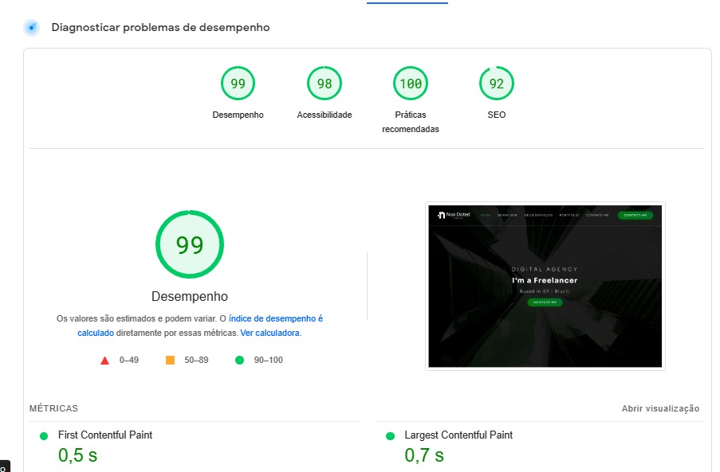Click green dot next to Largest Contentful Paint
This screenshot has width=720, height=472.
coord(391,436)
